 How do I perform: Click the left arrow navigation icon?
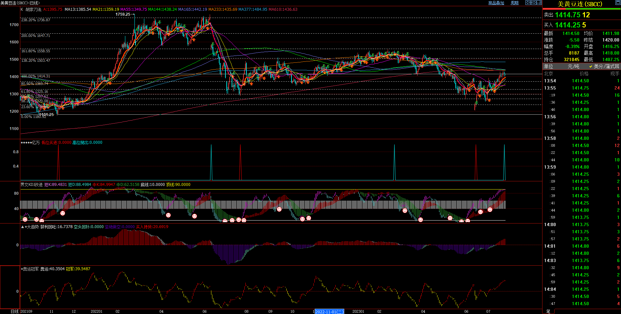tap(528, 3)
